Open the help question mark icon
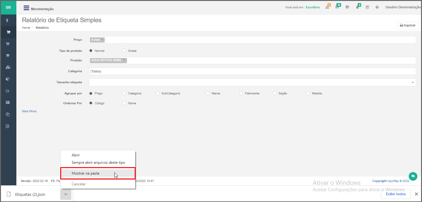 tap(377, 7)
